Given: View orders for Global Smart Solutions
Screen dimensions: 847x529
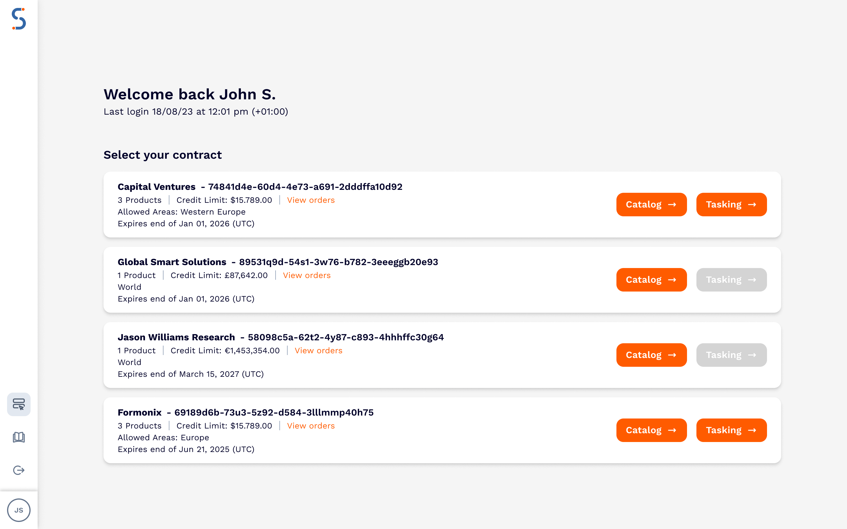Looking at the screenshot, I should click(307, 275).
